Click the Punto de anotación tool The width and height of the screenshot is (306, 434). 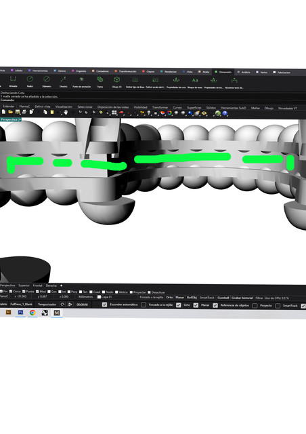pos(81,82)
